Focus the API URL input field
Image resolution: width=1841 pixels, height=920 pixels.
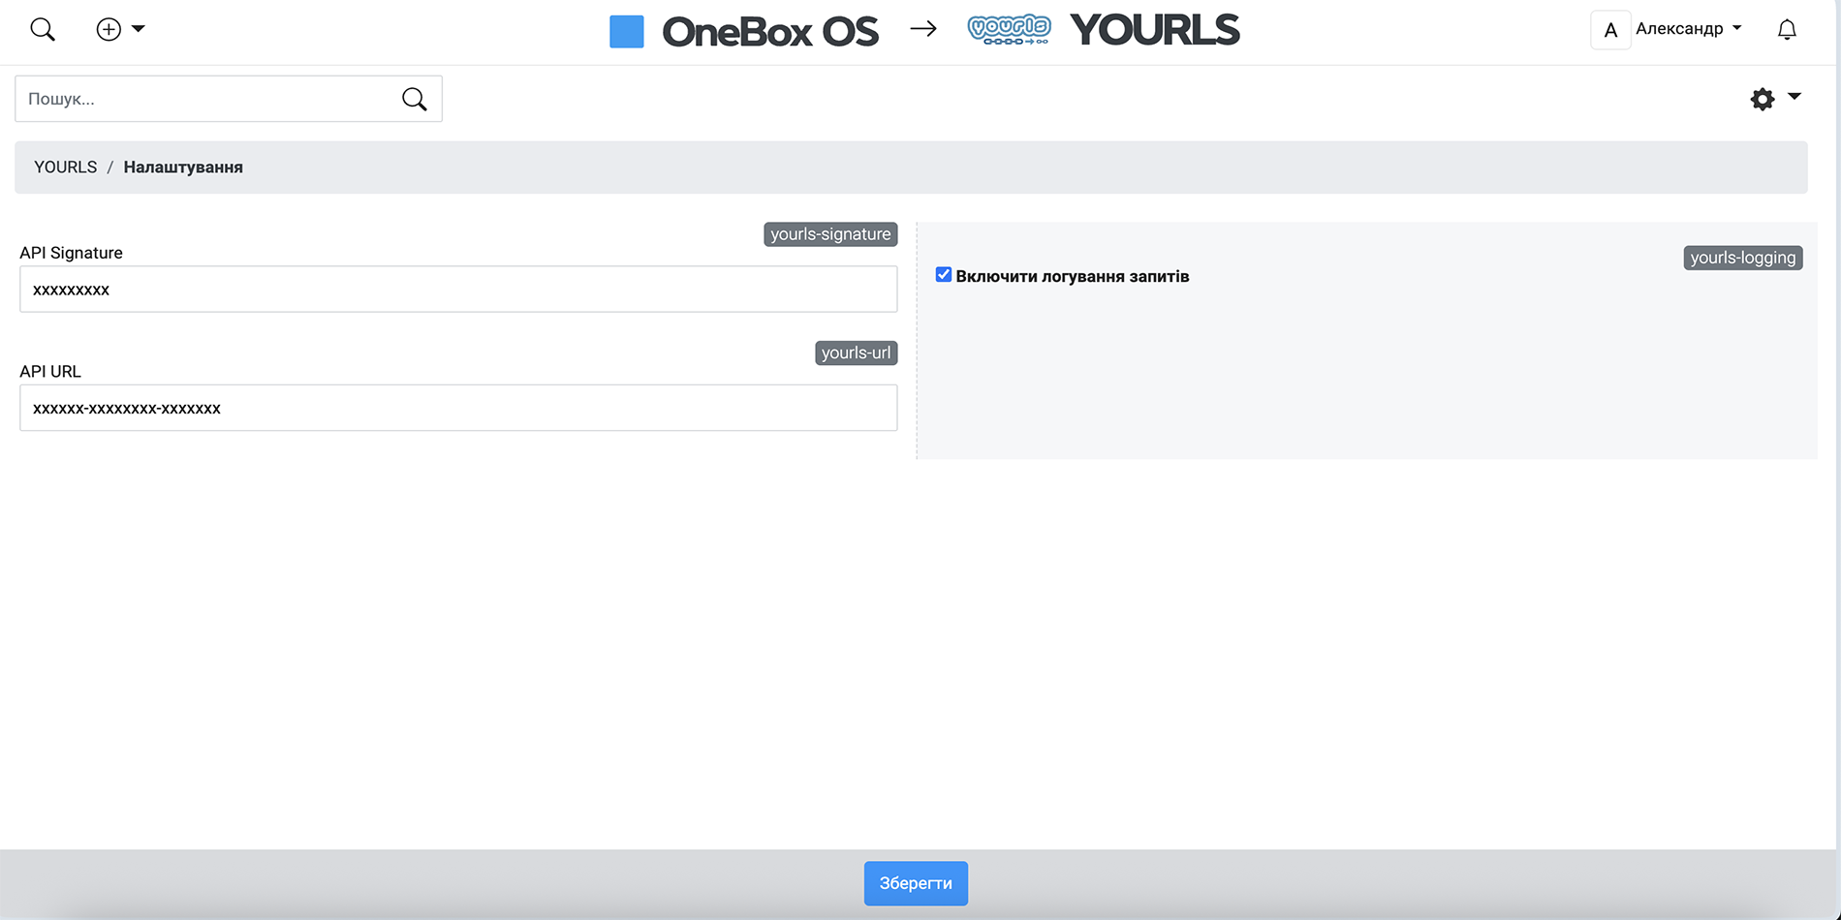(x=458, y=408)
